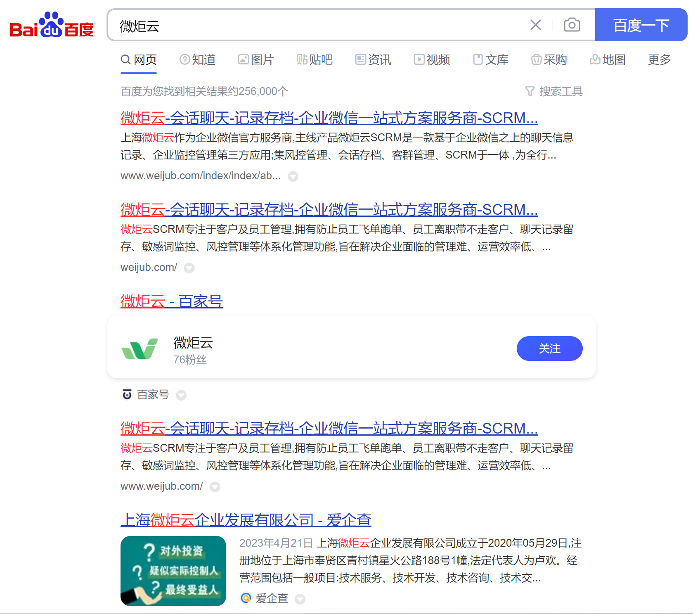Click snippet starting 上海微炬云作为企业微信官方服务商
Screen dimensions: 693x614
tap(347, 146)
